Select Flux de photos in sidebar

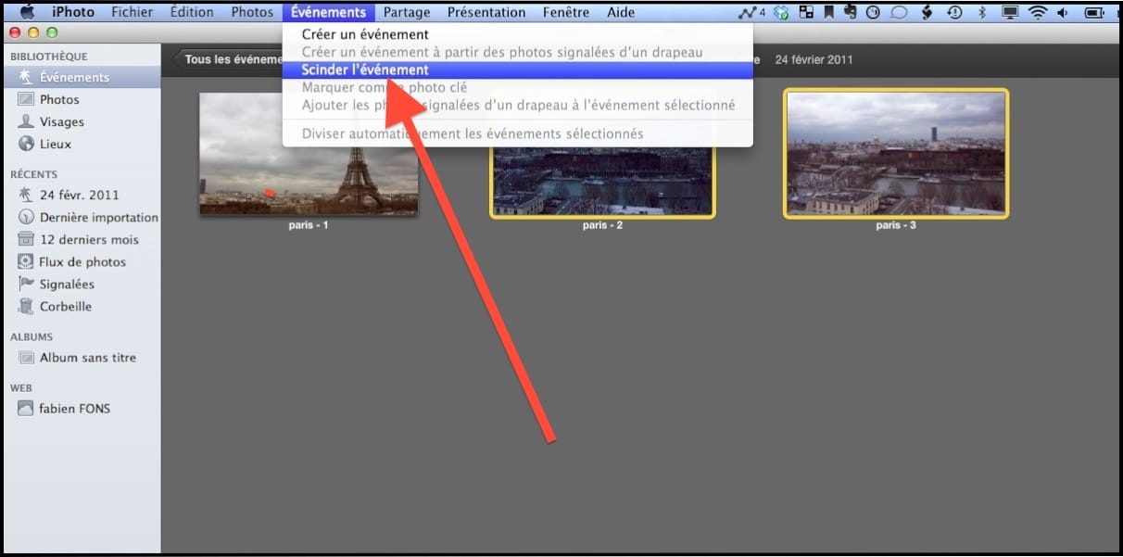(82, 261)
